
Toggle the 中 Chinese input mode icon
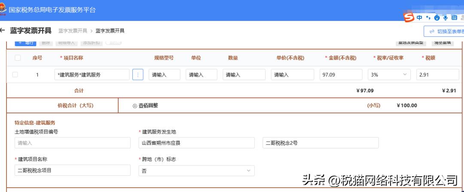tap(419, 18)
